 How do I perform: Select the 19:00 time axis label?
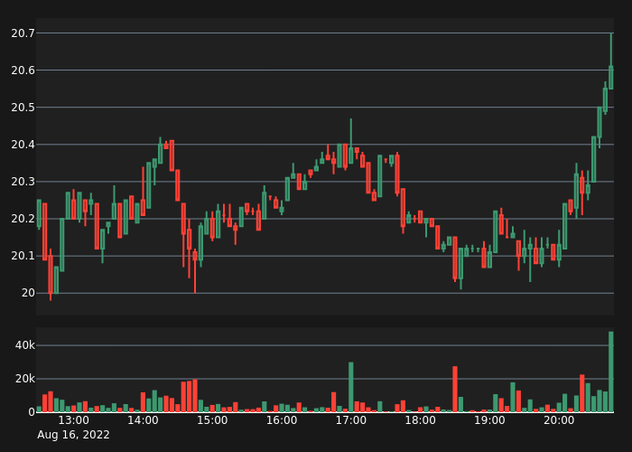(489, 420)
